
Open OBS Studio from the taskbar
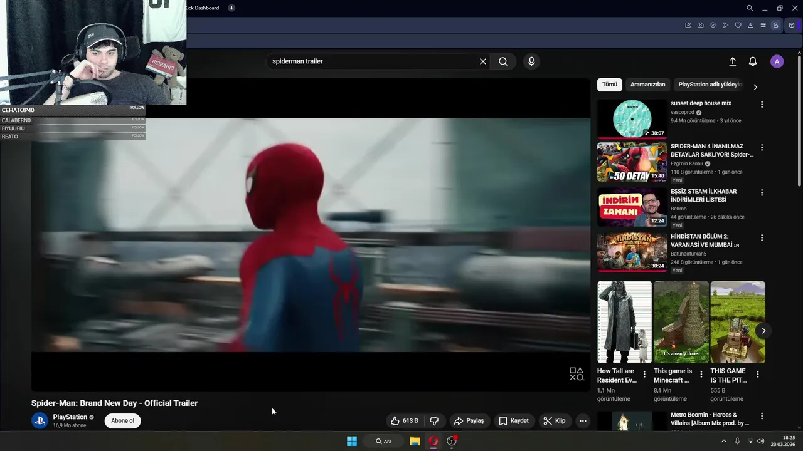point(452,441)
